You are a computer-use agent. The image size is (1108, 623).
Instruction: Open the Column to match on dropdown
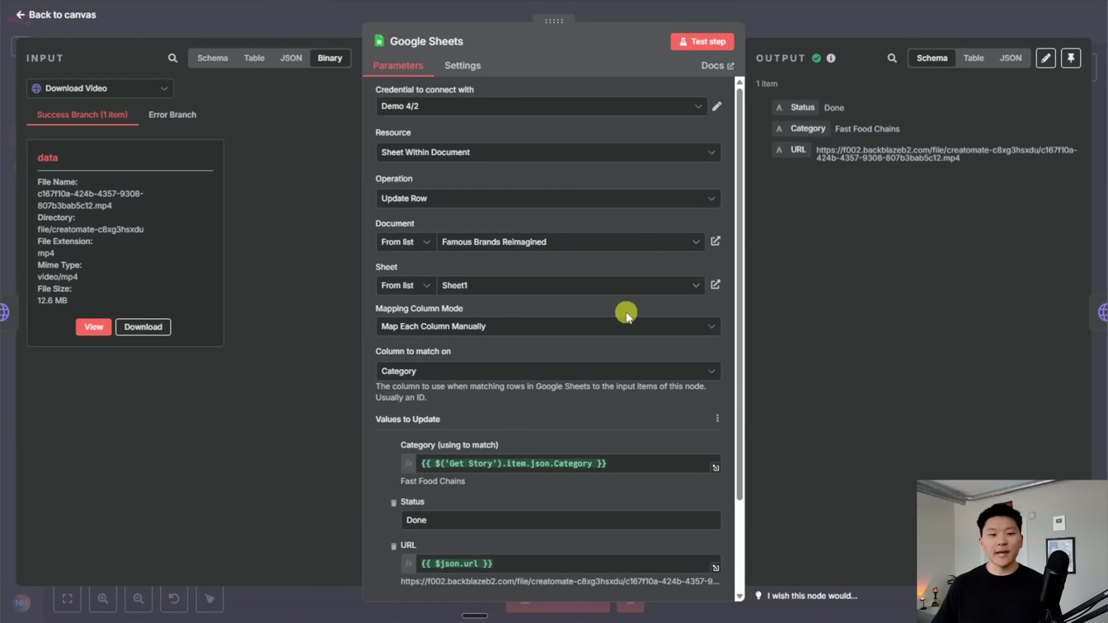click(x=548, y=371)
